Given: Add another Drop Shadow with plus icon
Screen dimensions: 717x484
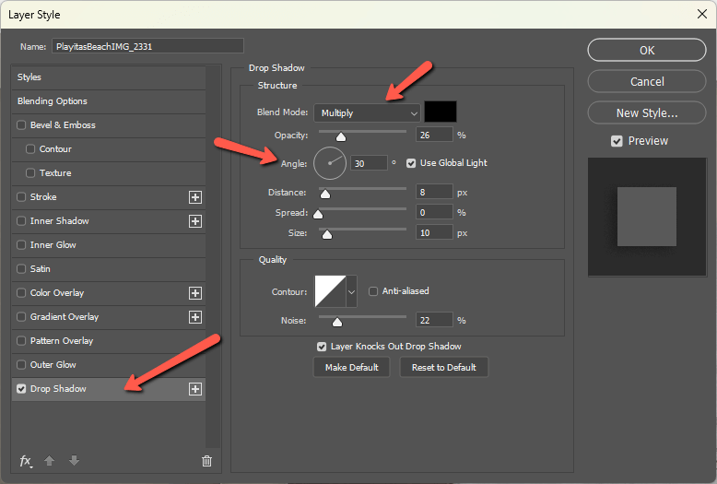Looking at the screenshot, I should [195, 389].
